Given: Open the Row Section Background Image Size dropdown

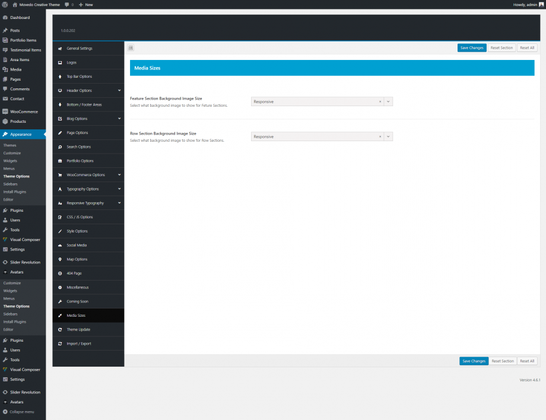Looking at the screenshot, I should [x=388, y=136].
